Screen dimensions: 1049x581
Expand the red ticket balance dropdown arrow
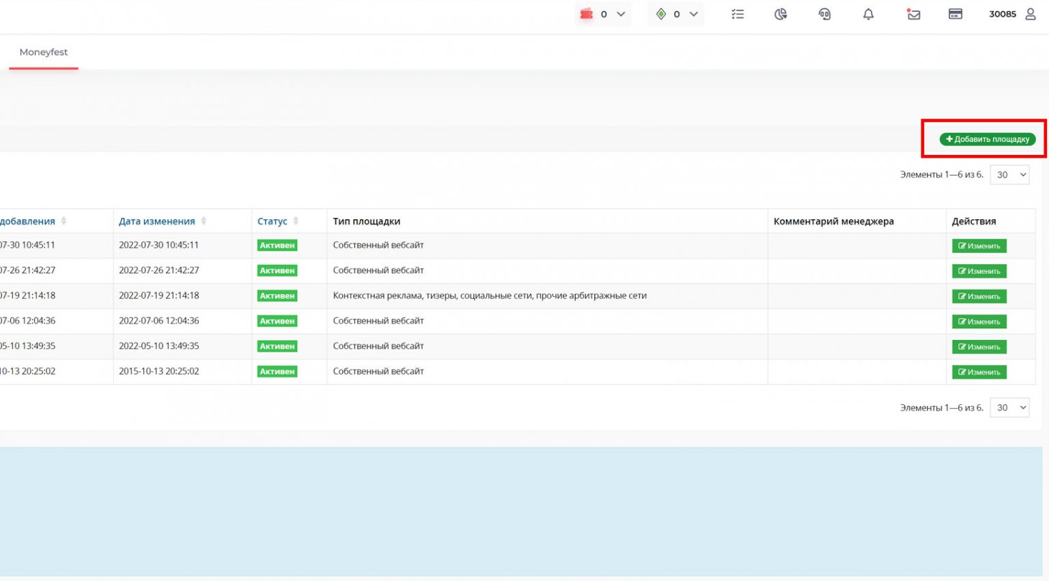621,14
